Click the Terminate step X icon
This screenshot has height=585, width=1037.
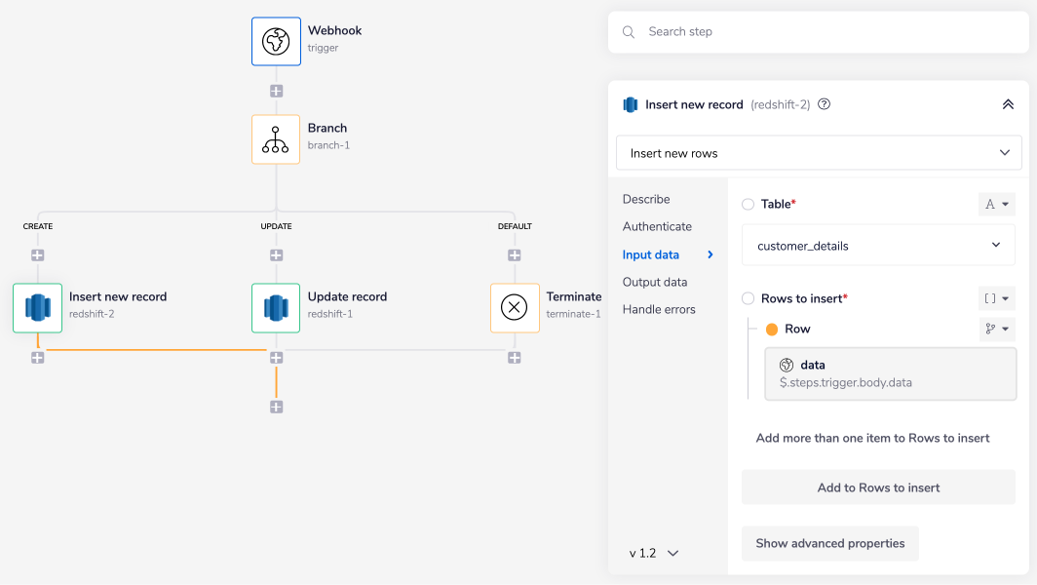click(x=514, y=308)
